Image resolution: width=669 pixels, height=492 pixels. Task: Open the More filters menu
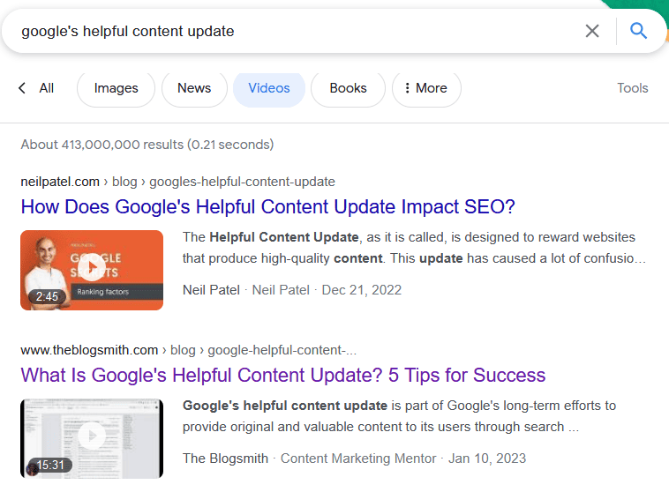pos(426,88)
